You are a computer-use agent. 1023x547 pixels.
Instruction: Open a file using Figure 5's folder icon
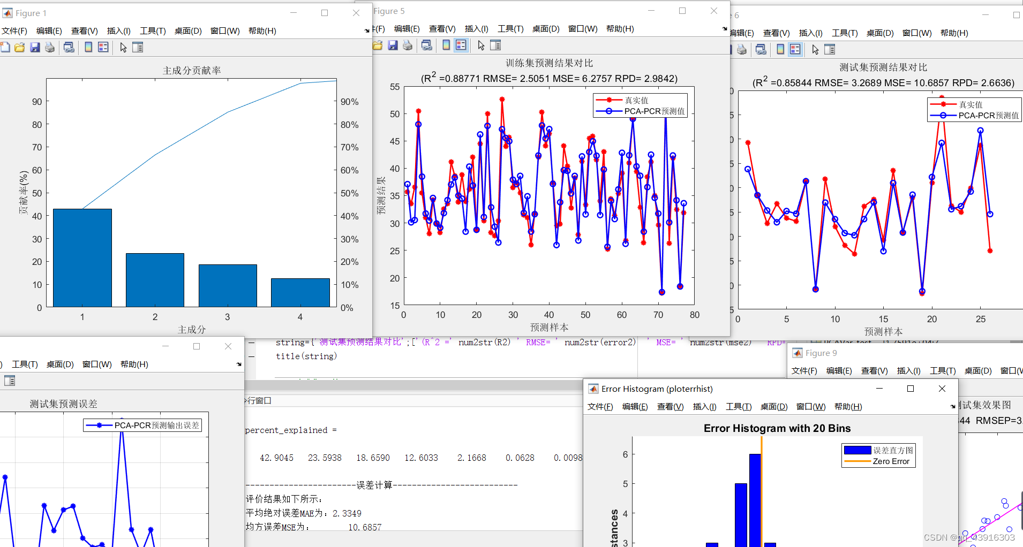pyautogui.click(x=378, y=45)
